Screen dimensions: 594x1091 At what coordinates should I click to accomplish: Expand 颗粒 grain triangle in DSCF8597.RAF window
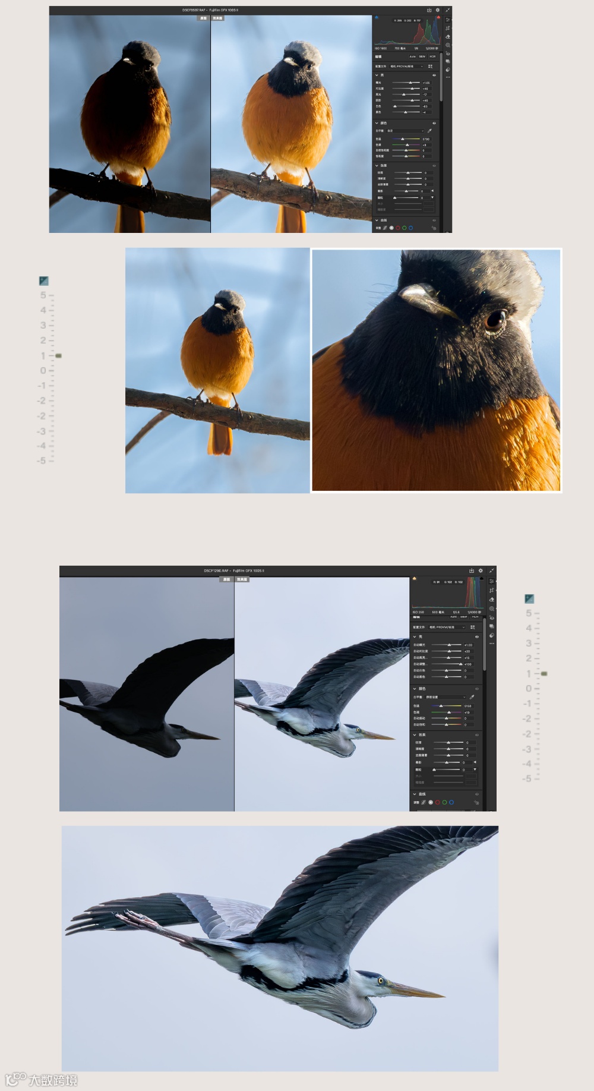tap(432, 197)
